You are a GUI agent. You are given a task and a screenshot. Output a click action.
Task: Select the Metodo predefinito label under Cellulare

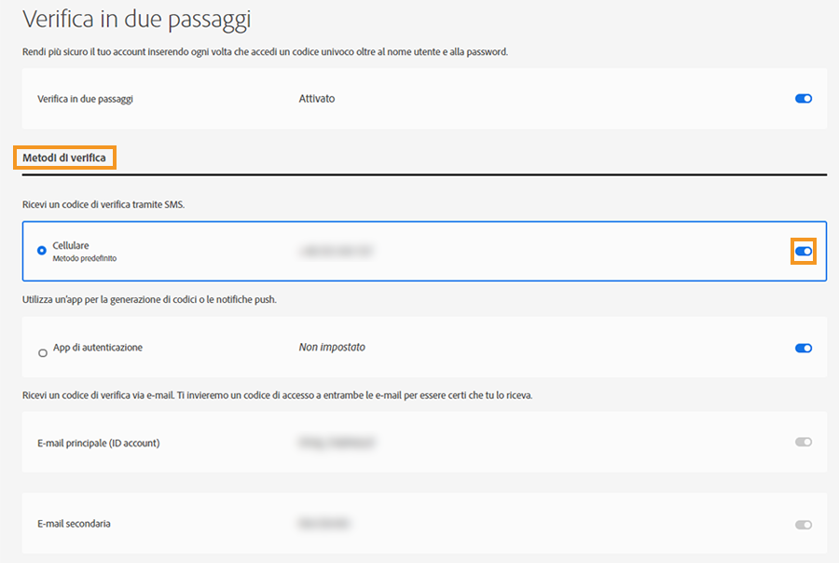pos(87,256)
